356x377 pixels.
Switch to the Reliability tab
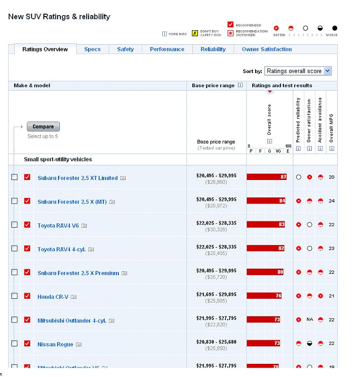click(x=213, y=49)
